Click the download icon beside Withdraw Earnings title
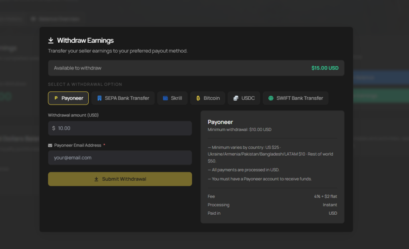409x249 pixels. point(51,40)
